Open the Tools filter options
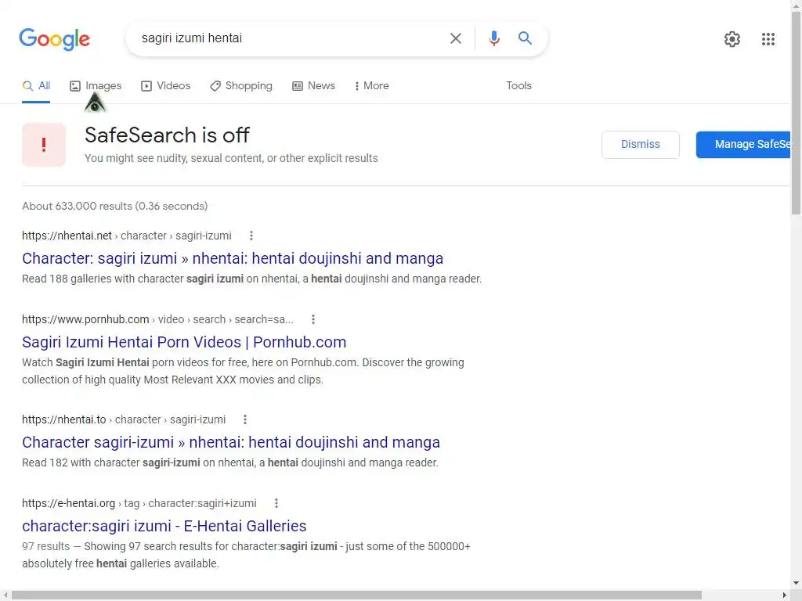802x601 pixels. pos(518,86)
